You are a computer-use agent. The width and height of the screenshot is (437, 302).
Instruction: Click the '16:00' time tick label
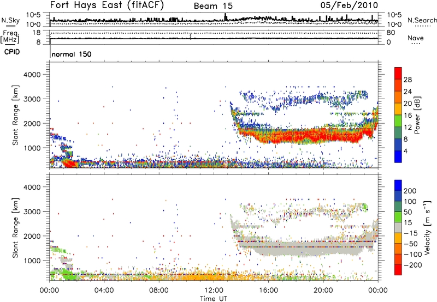(x=268, y=291)
